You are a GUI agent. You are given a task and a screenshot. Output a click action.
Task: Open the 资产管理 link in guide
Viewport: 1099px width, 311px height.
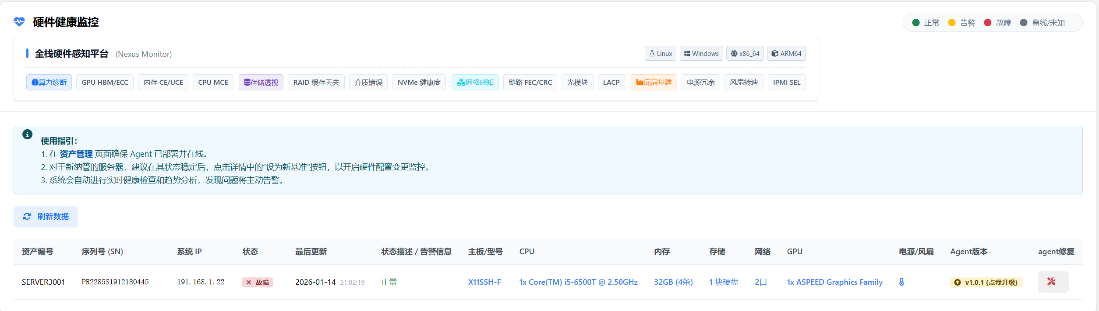tap(76, 154)
